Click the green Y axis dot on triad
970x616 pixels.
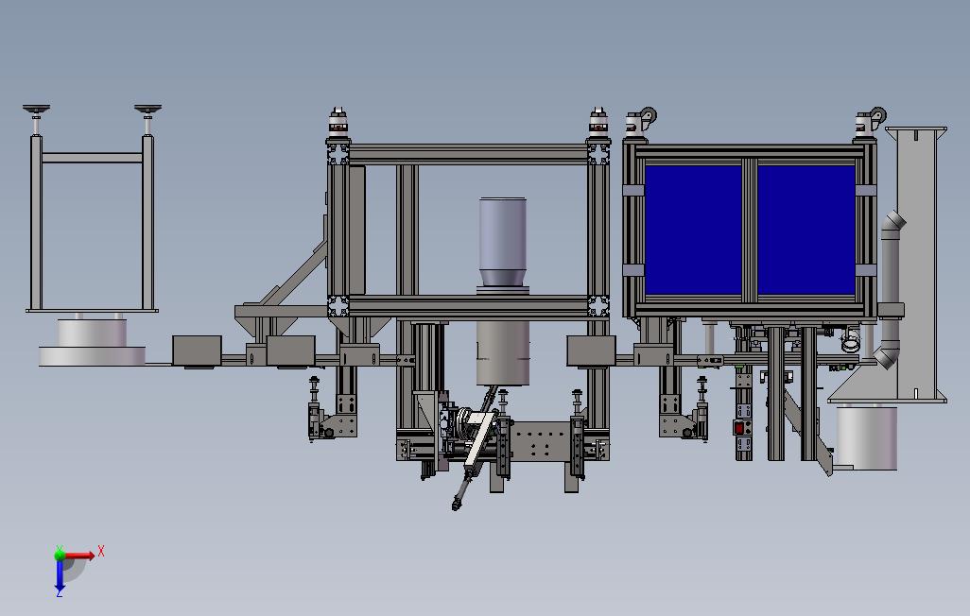pos(60,555)
